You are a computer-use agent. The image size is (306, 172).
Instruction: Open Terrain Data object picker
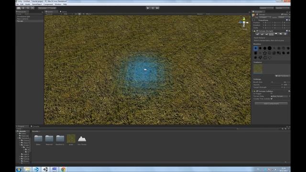(x=289, y=96)
